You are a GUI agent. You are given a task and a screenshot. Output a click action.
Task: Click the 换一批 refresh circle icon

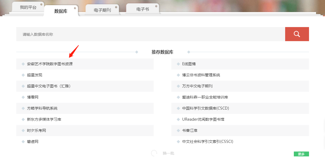click(154, 153)
